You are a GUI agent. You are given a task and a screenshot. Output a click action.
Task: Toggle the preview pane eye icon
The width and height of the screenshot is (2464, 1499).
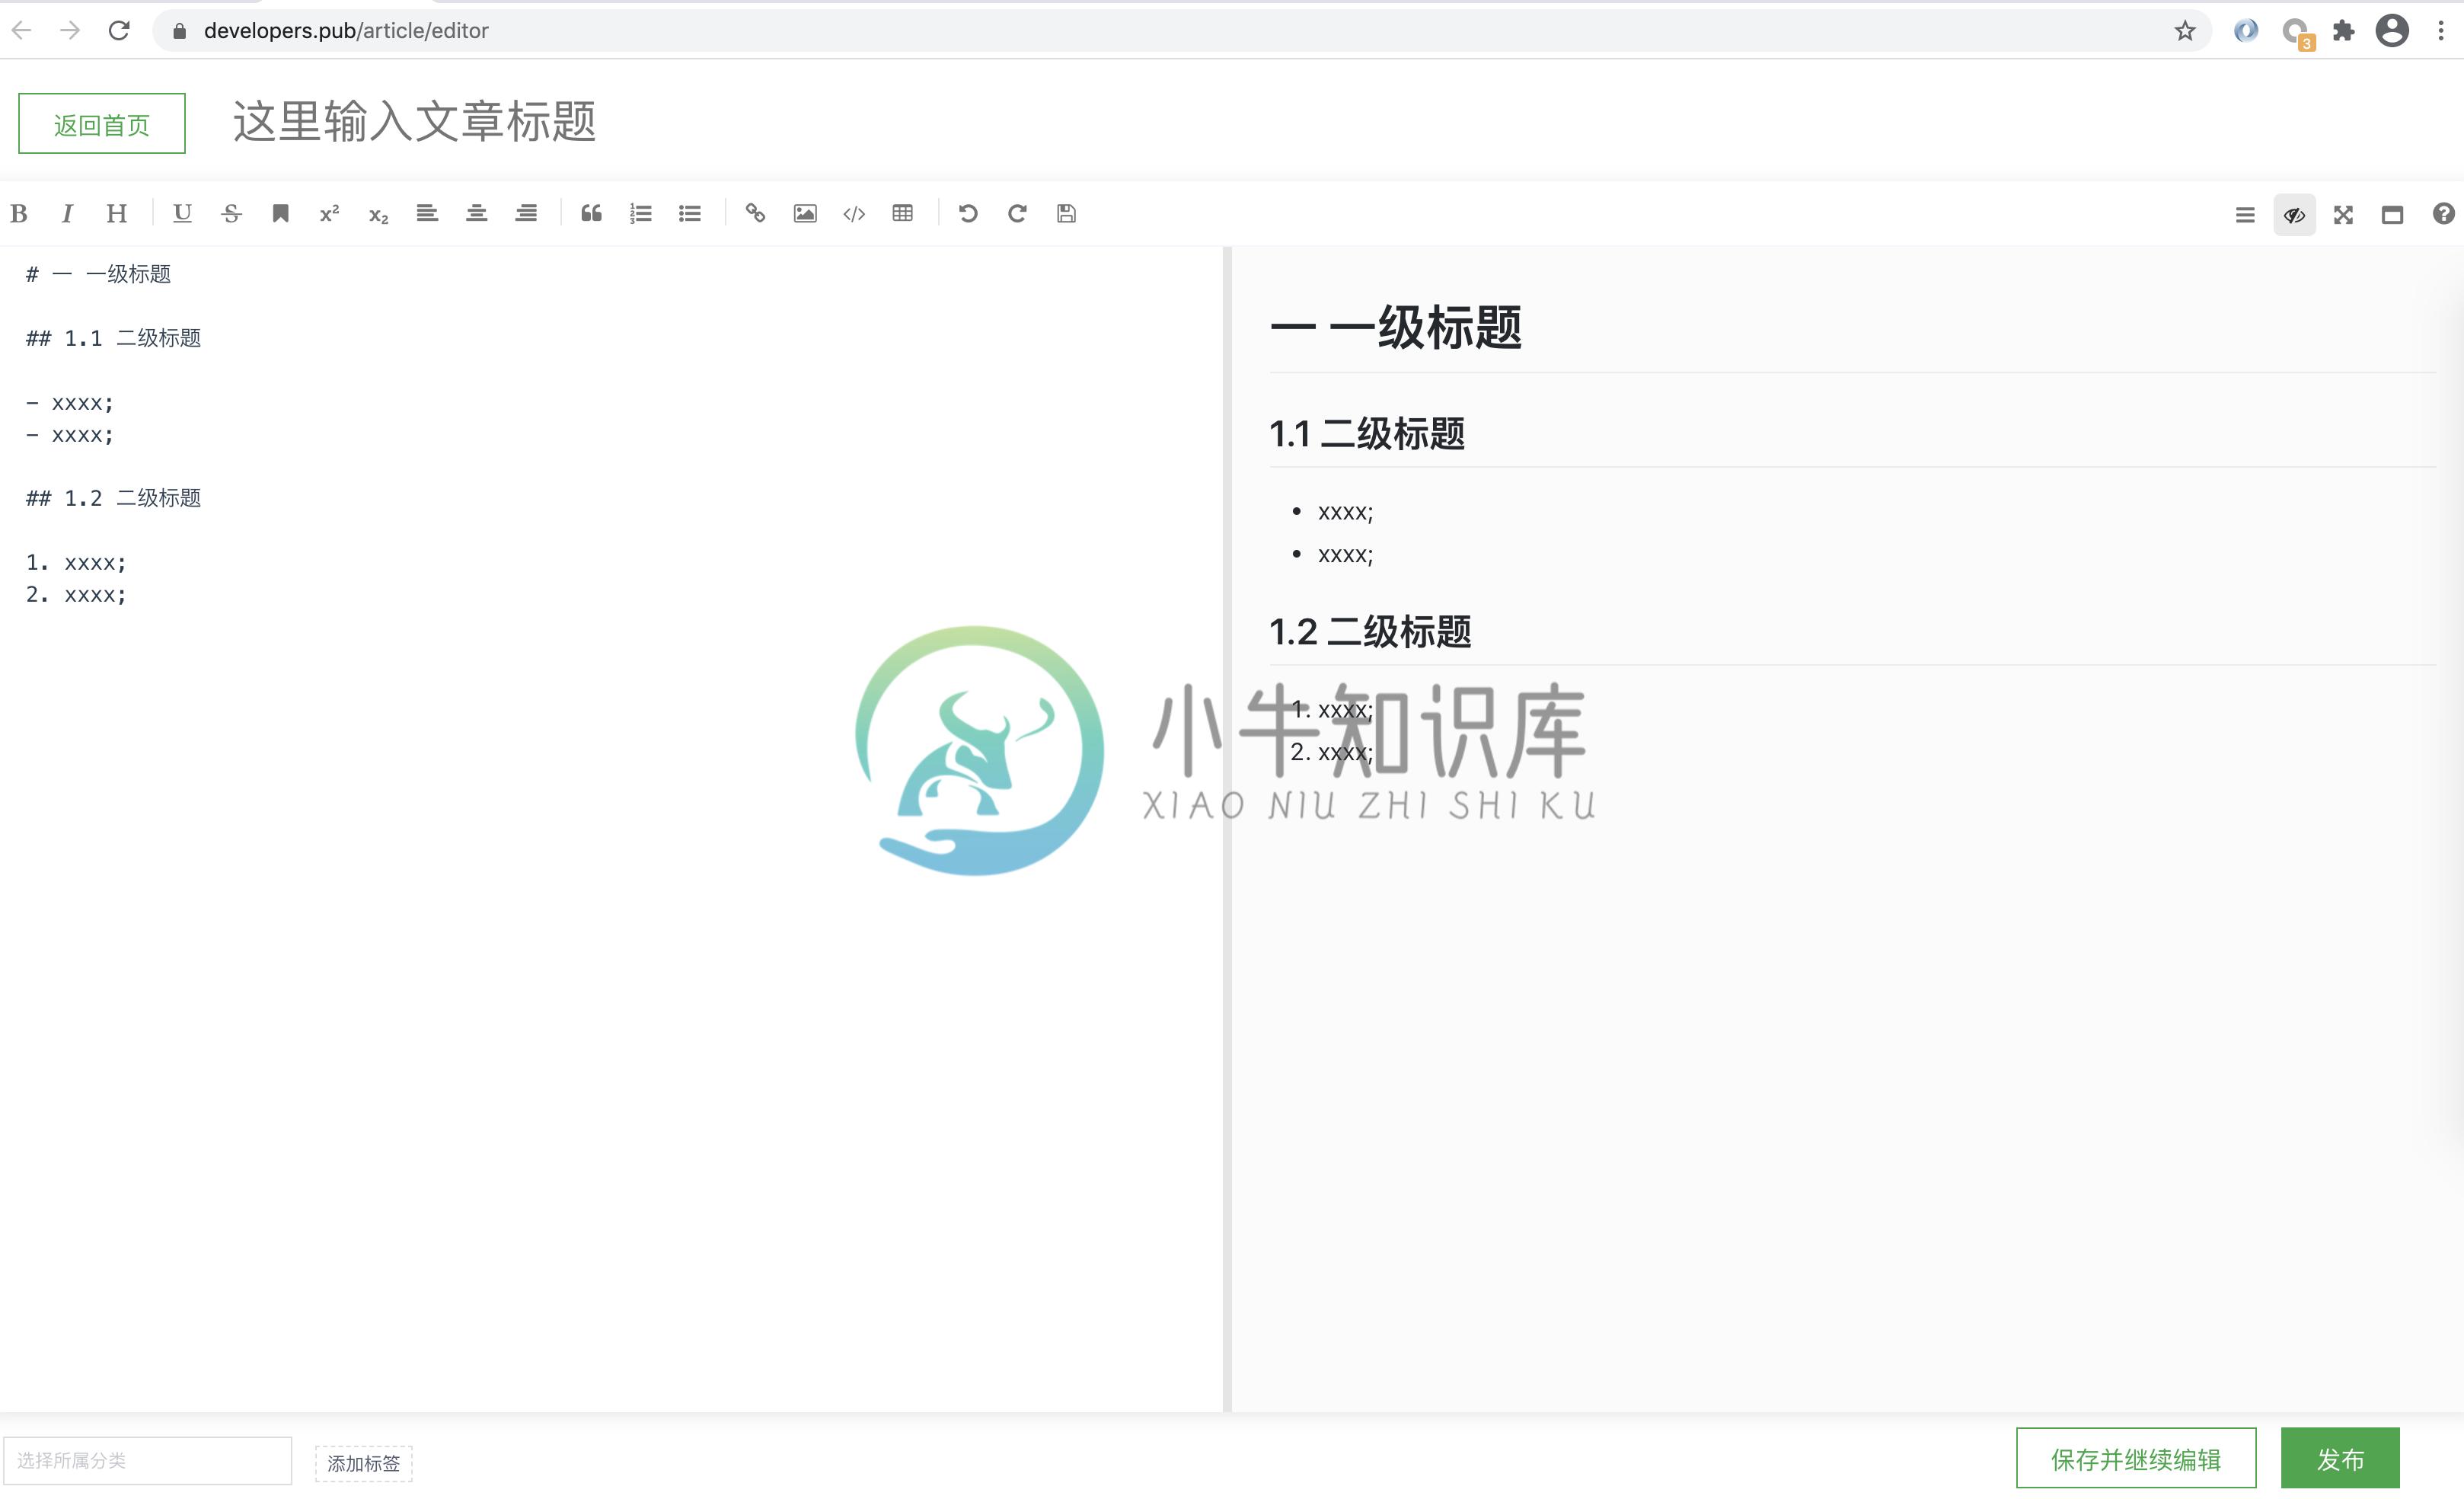coord(2294,215)
